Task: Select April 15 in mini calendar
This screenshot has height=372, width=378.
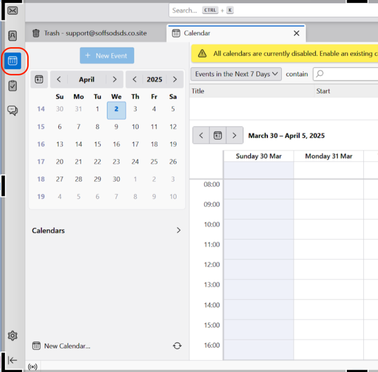Action: pyautogui.click(x=97, y=144)
